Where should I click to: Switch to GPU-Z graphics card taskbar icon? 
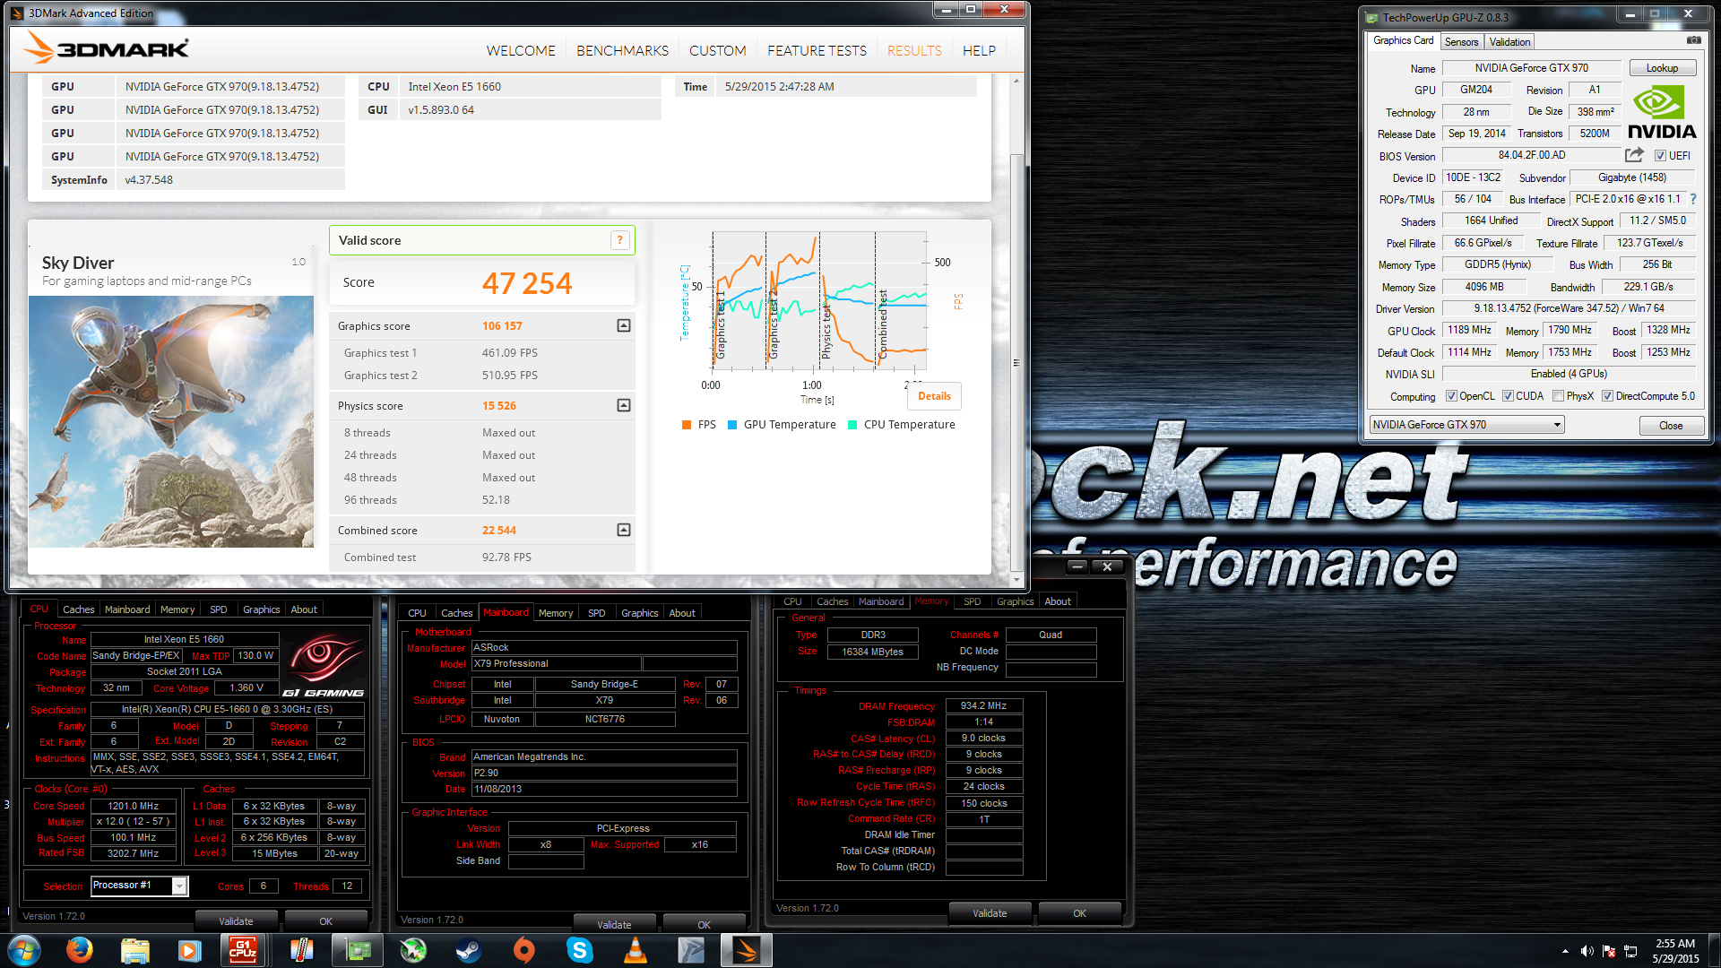(358, 950)
